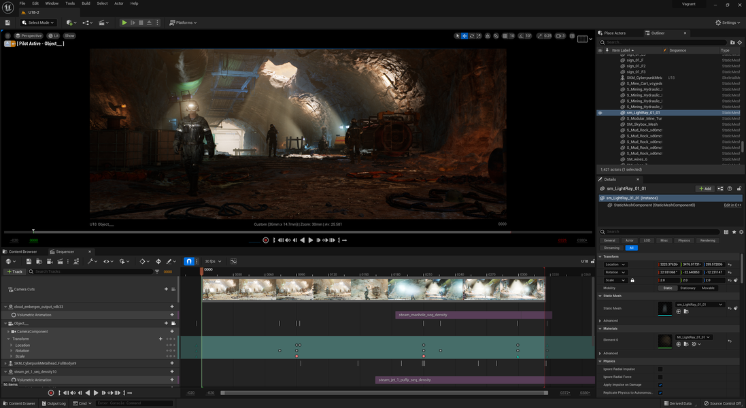Click the Add component button in Details
Viewport: 746px width, 408px height.
[x=705, y=189]
